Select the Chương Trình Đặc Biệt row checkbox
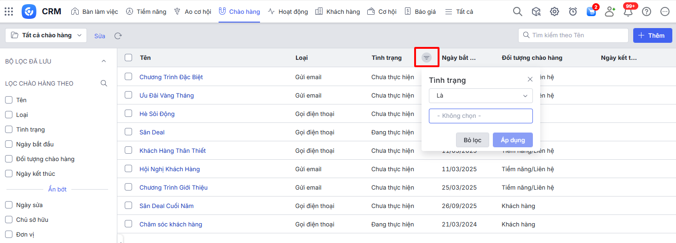This screenshot has width=676, height=243. pos(128,77)
